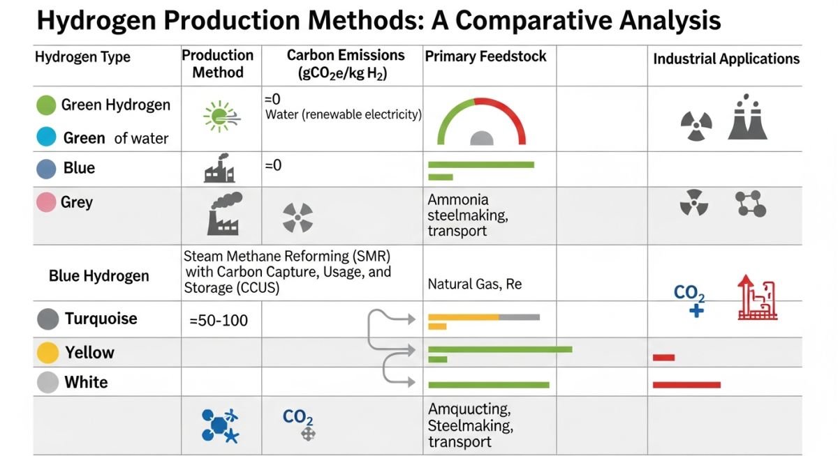Select the blue circle next to Blue
Image resolution: width=838 pixels, height=456 pixels.
pos(46,169)
